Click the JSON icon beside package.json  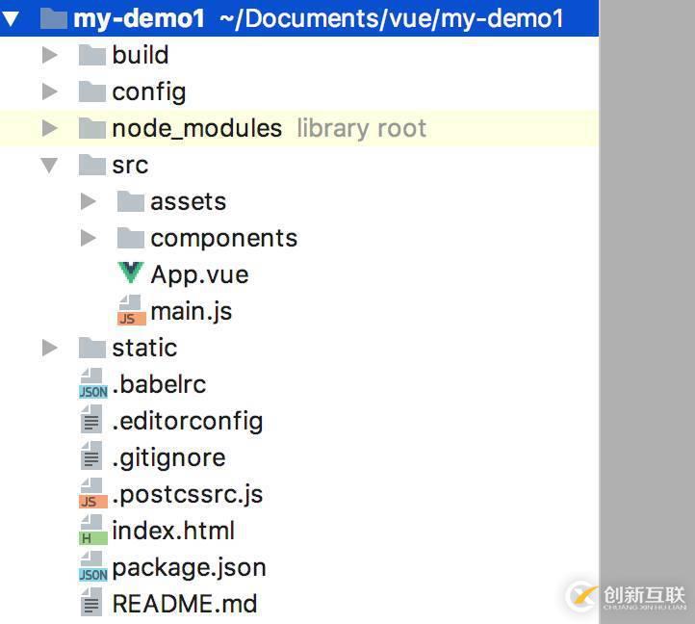coord(92,567)
